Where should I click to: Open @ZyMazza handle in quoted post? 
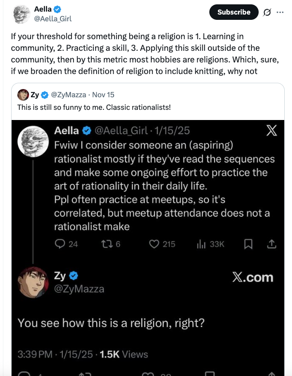pyautogui.click(x=70, y=95)
